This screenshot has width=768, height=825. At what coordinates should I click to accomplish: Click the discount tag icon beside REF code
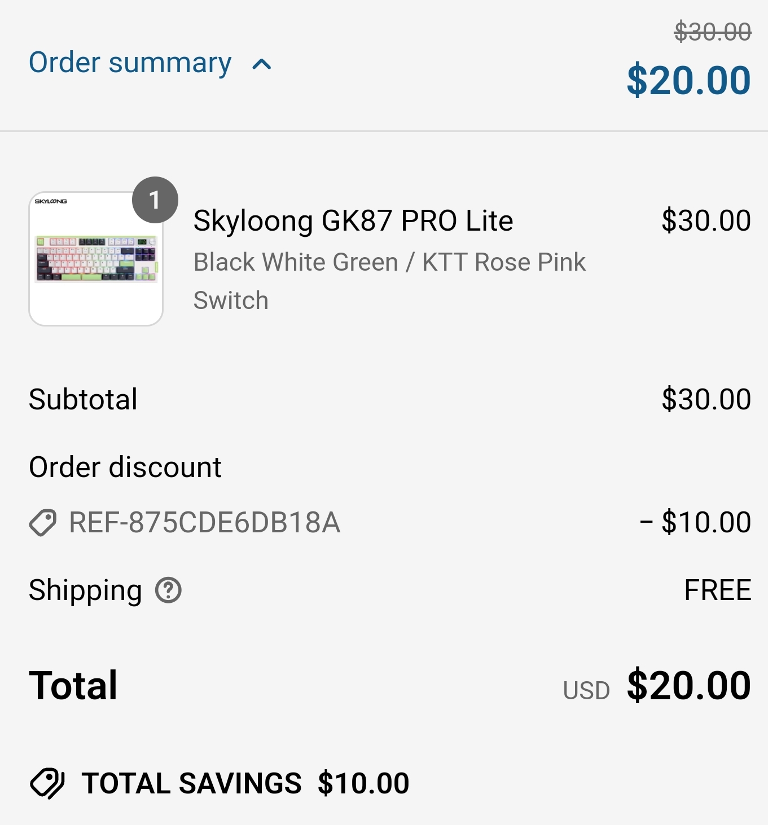[x=43, y=523]
